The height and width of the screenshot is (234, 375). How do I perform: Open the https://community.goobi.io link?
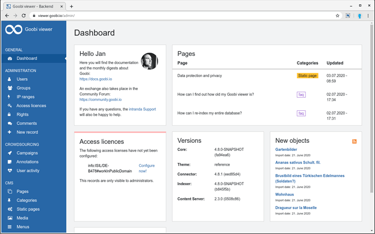(x=101, y=99)
